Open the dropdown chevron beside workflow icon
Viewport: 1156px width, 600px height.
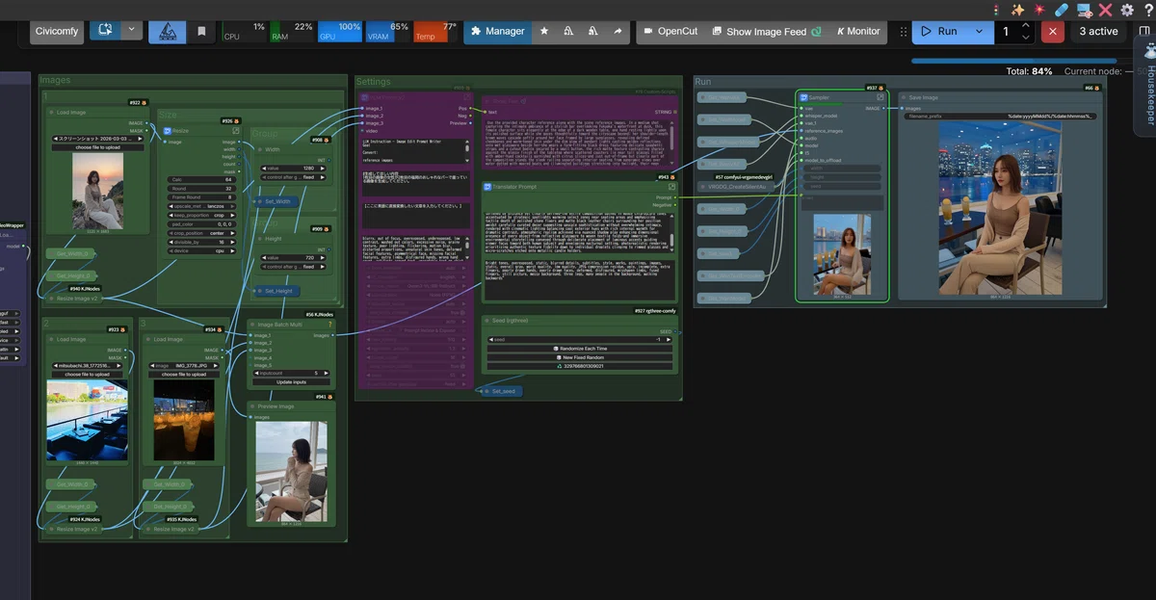[132, 30]
